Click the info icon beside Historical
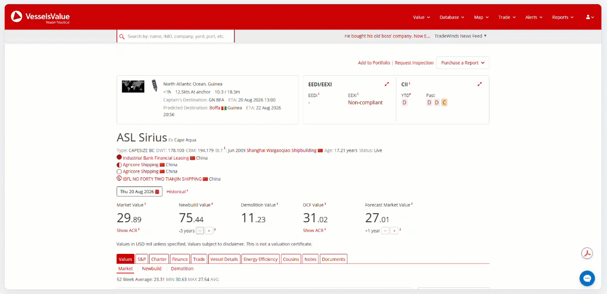 188,191
